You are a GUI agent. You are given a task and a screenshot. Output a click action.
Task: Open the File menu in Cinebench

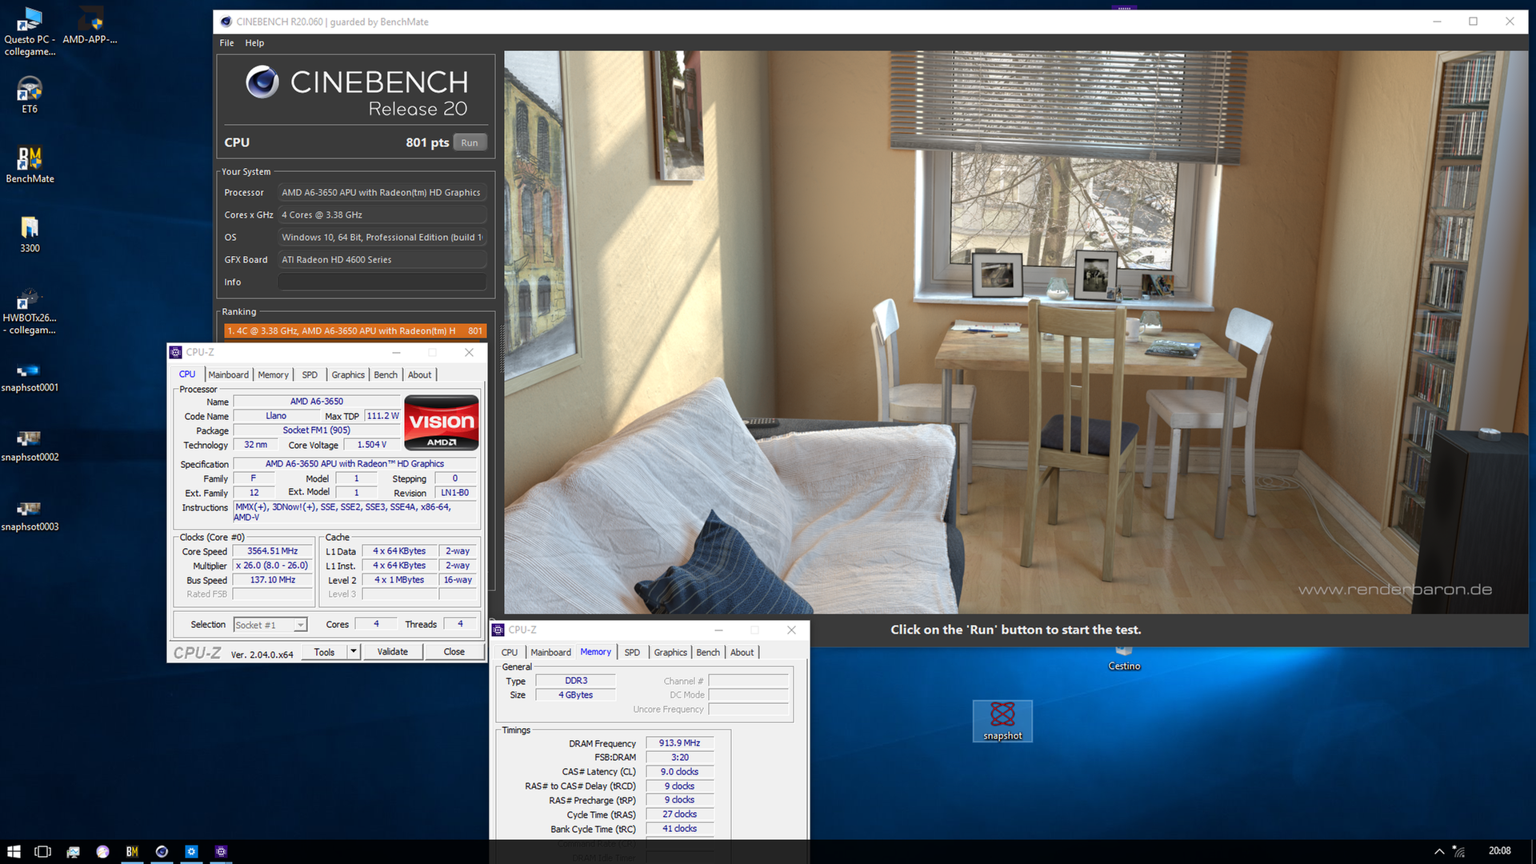pos(226,43)
